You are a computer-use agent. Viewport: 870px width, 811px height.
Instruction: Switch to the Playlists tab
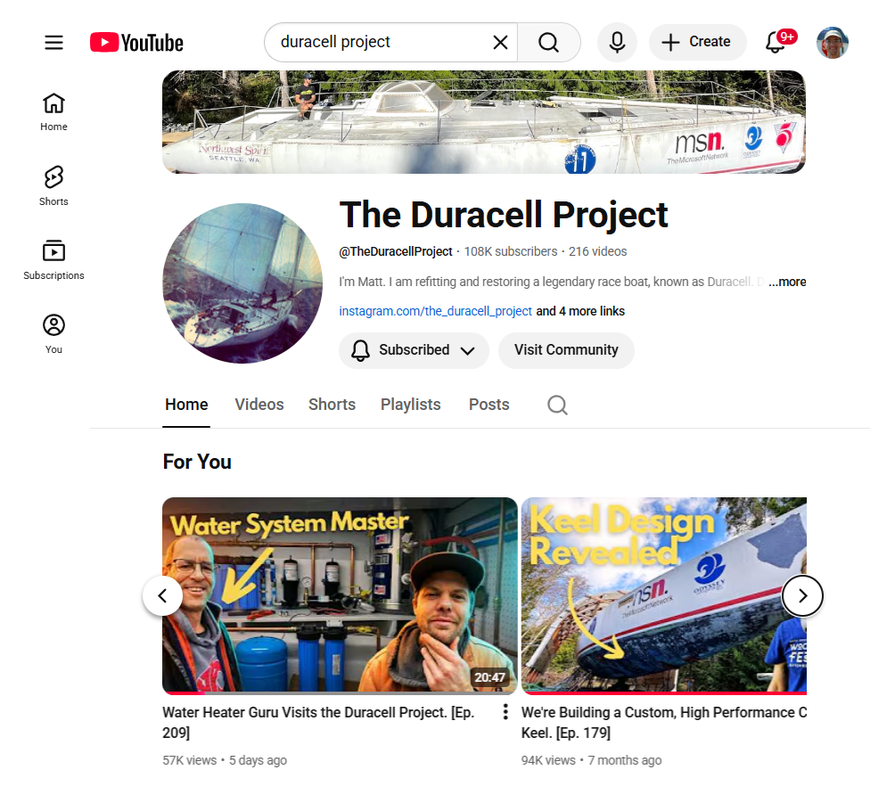point(410,405)
